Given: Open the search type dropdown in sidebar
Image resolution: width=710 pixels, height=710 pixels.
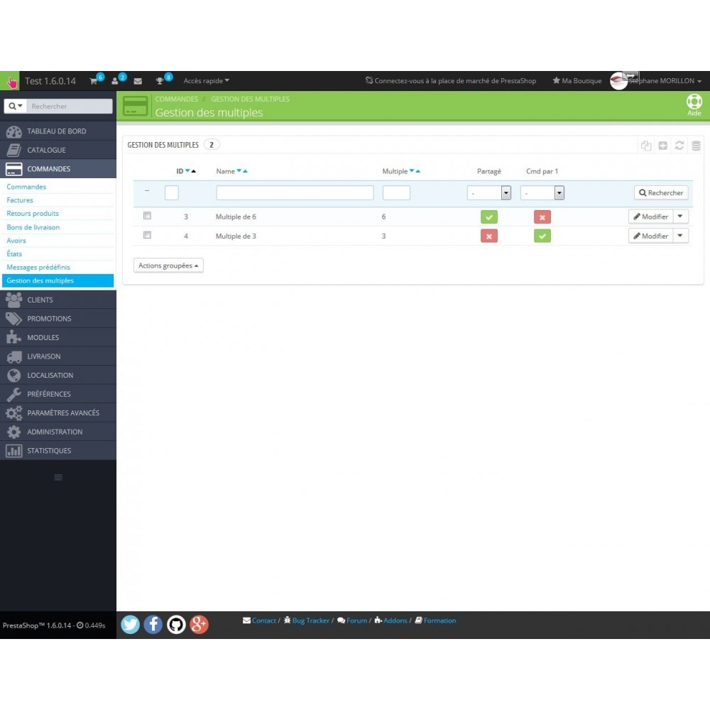Looking at the screenshot, I should pyautogui.click(x=16, y=106).
